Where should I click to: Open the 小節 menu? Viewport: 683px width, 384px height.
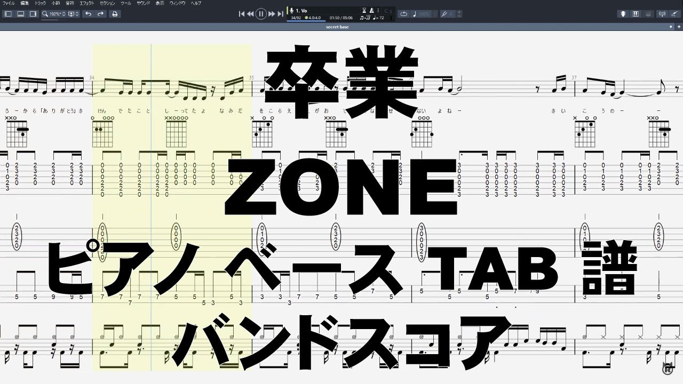pyautogui.click(x=55, y=3)
